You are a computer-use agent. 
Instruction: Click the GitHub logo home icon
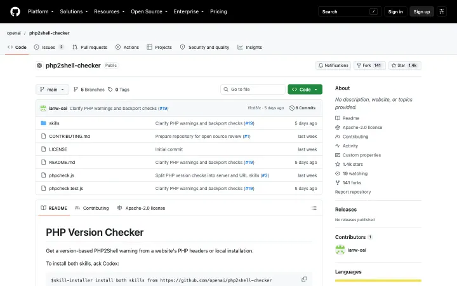15,11
